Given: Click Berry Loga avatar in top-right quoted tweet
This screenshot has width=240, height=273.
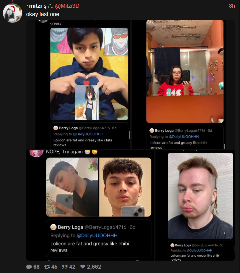Looking at the screenshot, I should (152, 130).
